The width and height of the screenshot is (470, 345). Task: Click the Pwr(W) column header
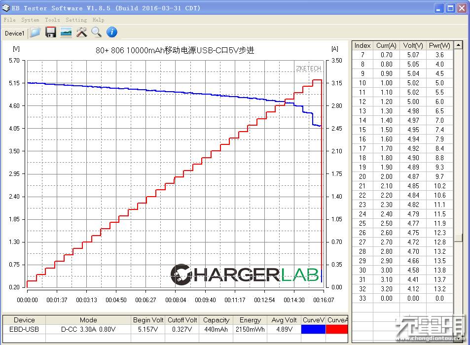pyautogui.click(x=439, y=45)
